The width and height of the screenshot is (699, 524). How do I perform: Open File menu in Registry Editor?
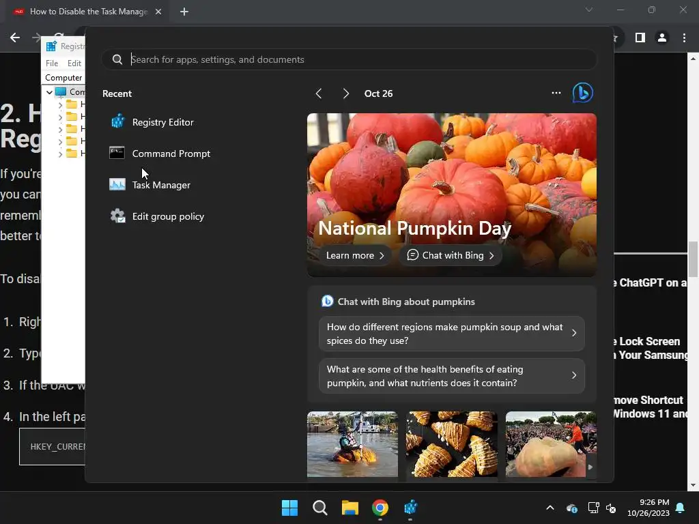click(52, 63)
